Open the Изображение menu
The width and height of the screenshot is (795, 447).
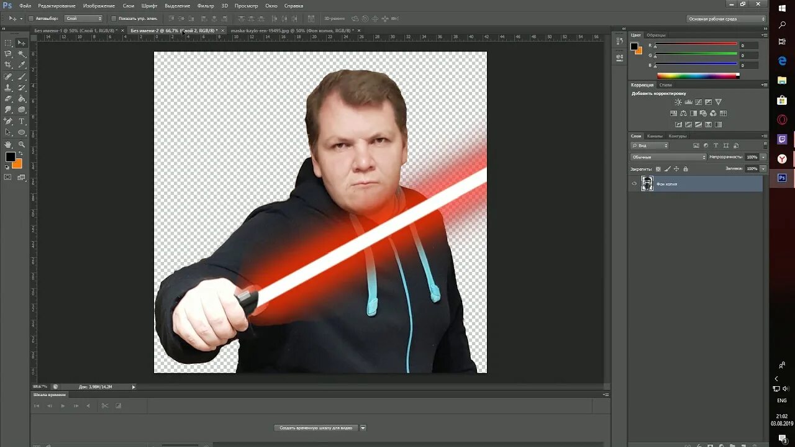click(x=99, y=6)
